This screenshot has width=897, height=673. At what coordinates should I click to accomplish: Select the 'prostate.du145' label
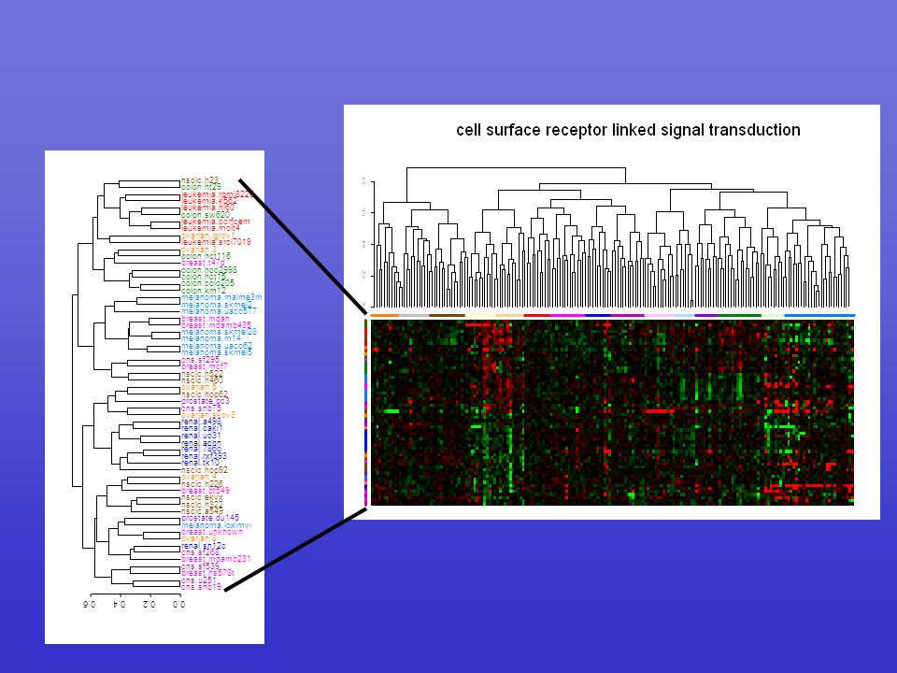click(x=210, y=518)
